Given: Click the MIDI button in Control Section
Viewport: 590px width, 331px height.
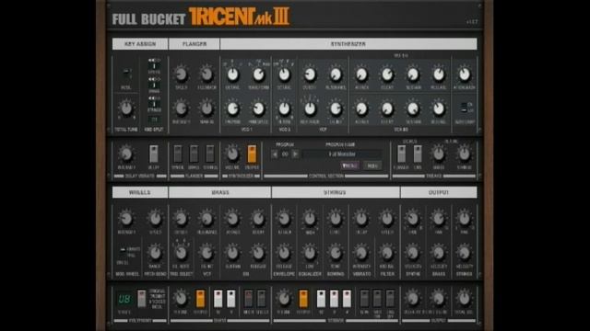Looking at the screenshot, I should 372,165.
